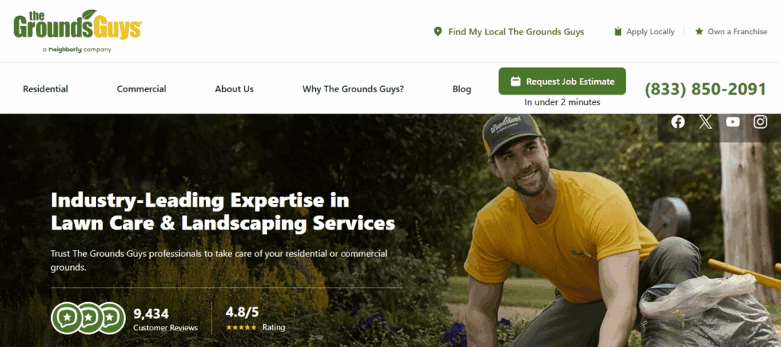Image resolution: width=781 pixels, height=347 pixels.
Task: Open the Instagram social icon
Action: pos(760,122)
